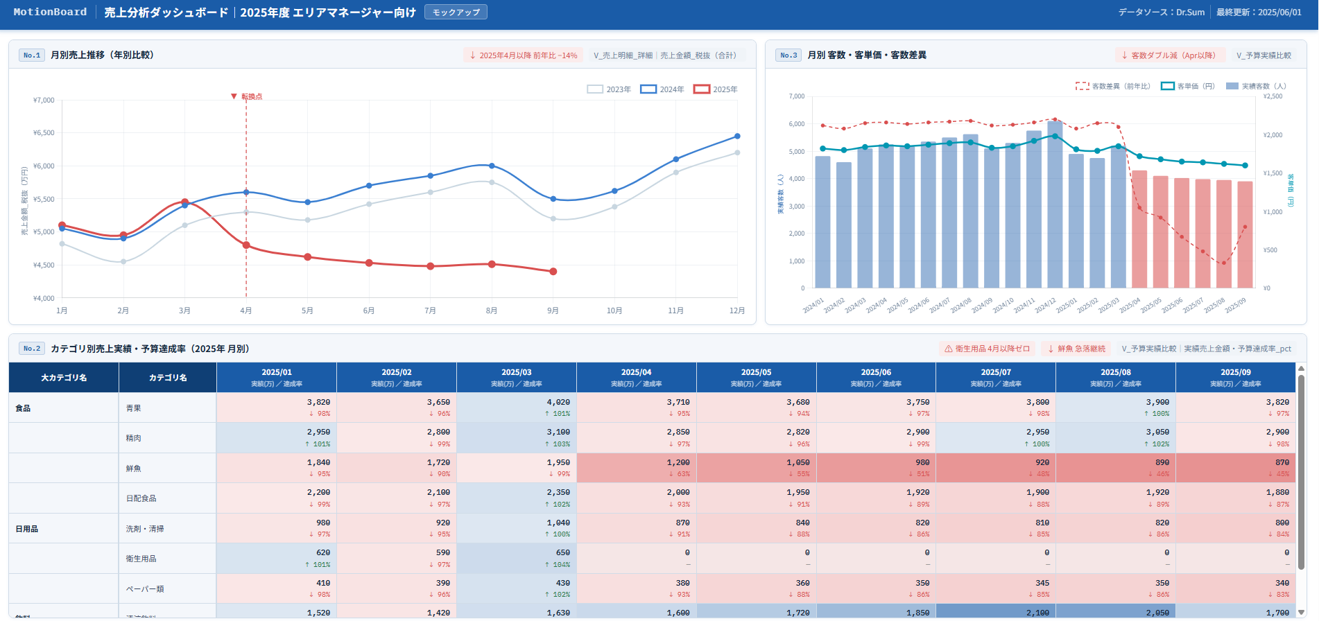Toggle the 2024年 series in legend
The height and width of the screenshot is (621, 1319).
coord(662,89)
